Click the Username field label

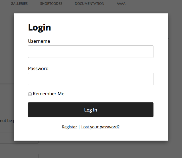(39, 41)
